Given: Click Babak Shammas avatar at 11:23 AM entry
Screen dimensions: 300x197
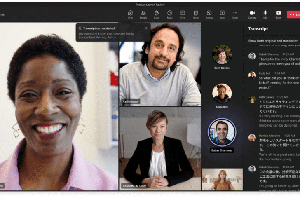Looking at the screenshot, I should click(252, 56).
